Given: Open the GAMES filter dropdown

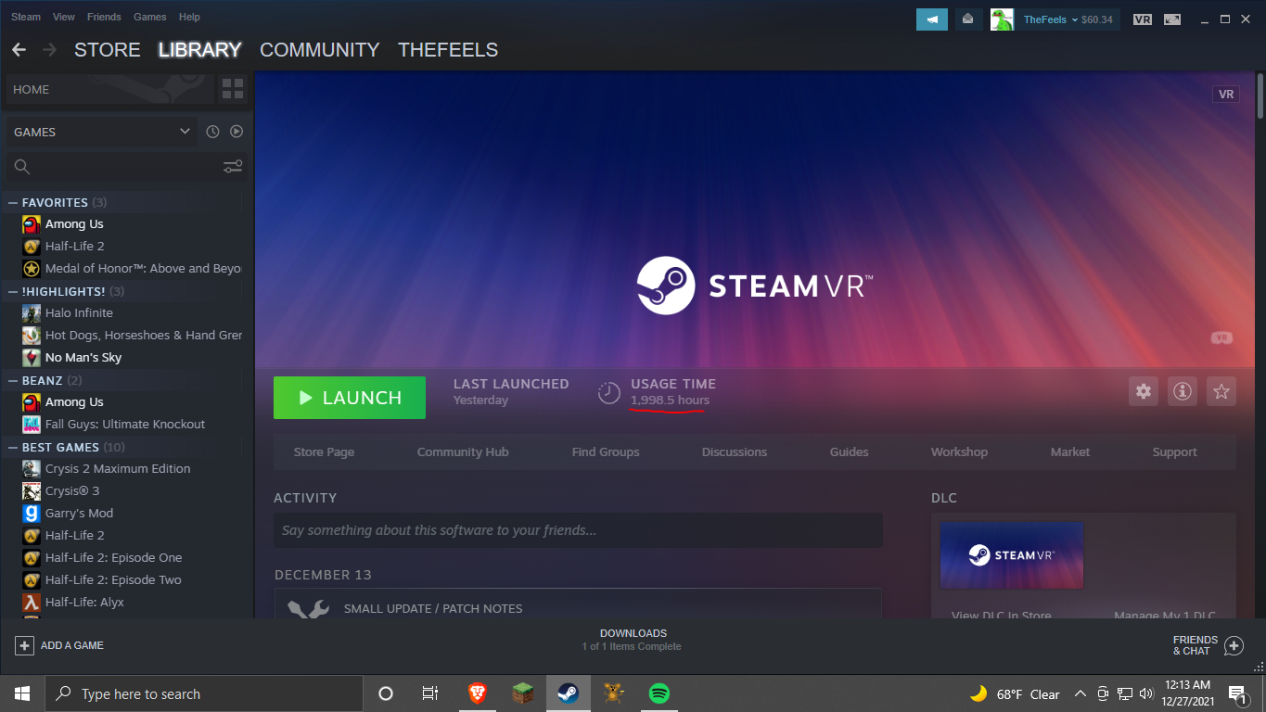Looking at the screenshot, I should pyautogui.click(x=102, y=132).
